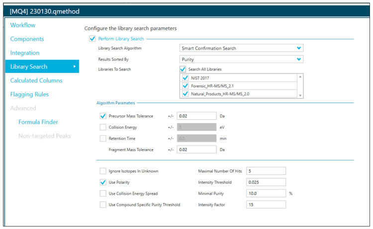Open Flagging Rules page
Viewport: 373px width, 229px height.
tap(30, 94)
